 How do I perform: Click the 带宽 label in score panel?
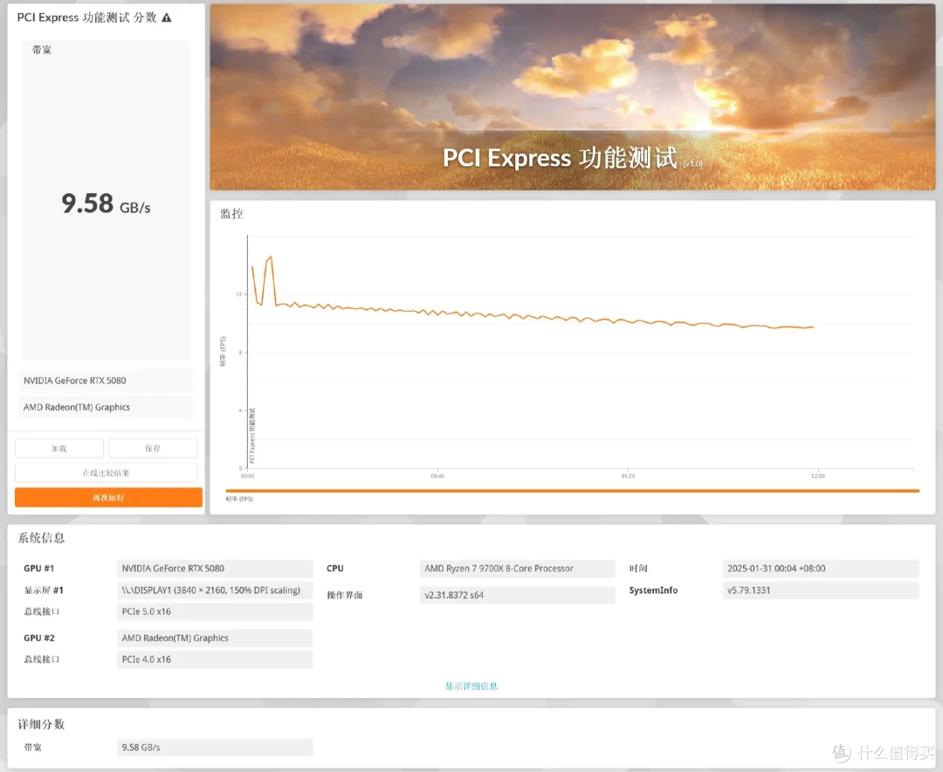pos(42,50)
